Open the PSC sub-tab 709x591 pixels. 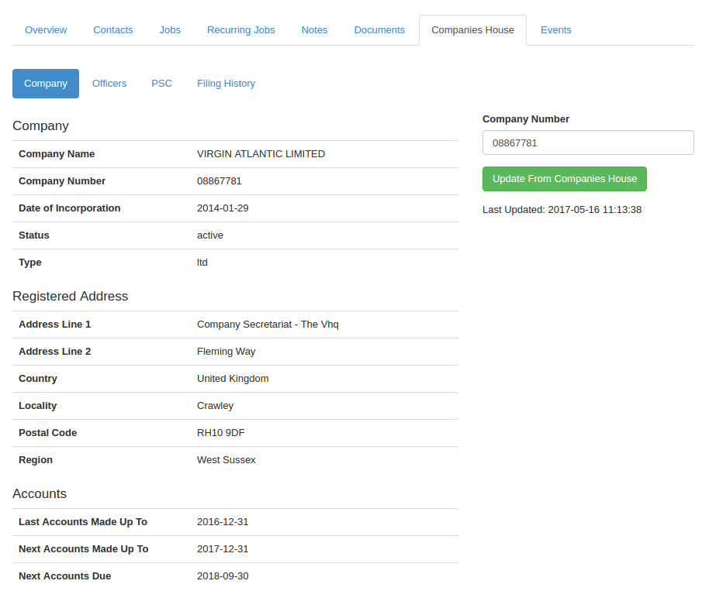162,84
